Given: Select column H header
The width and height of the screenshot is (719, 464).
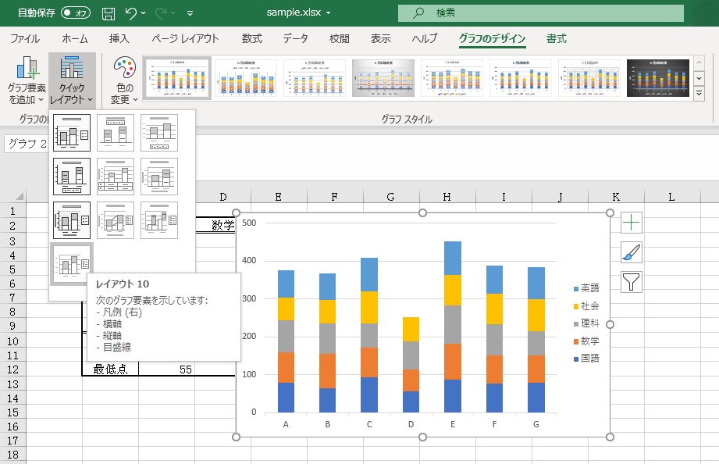Looking at the screenshot, I should pyautogui.click(x=447, y=198).
